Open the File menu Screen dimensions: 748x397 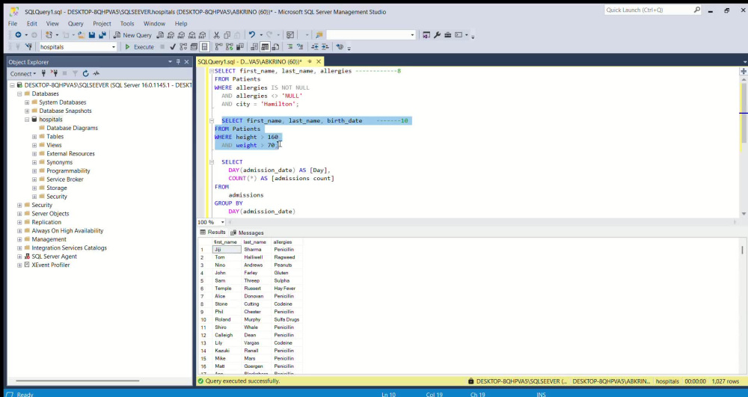[13, 23]
